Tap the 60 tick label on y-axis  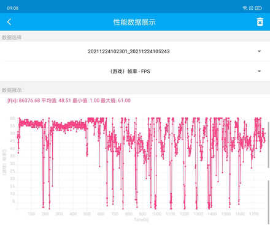[12, 118]
